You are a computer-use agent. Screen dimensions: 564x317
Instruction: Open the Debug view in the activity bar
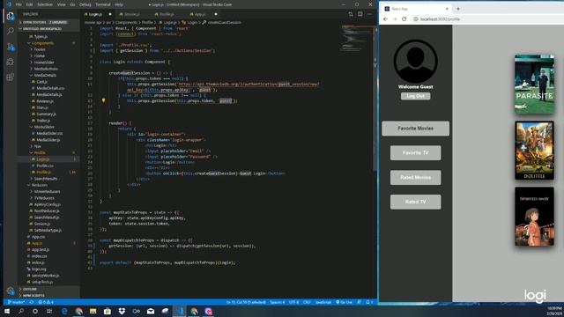pos(11,62)
